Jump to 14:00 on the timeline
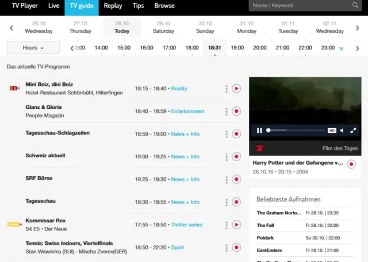 (101, 48)
